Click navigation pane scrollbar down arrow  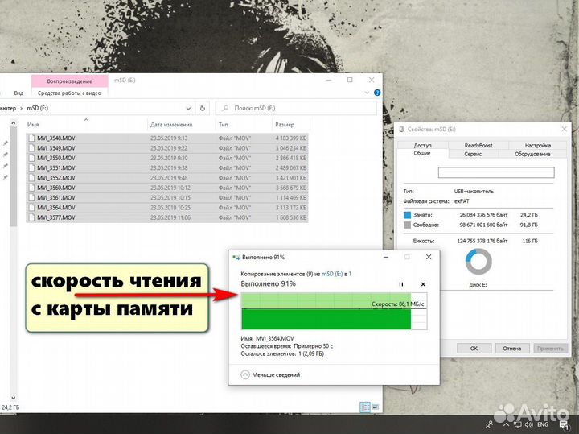tap(14, 398)
